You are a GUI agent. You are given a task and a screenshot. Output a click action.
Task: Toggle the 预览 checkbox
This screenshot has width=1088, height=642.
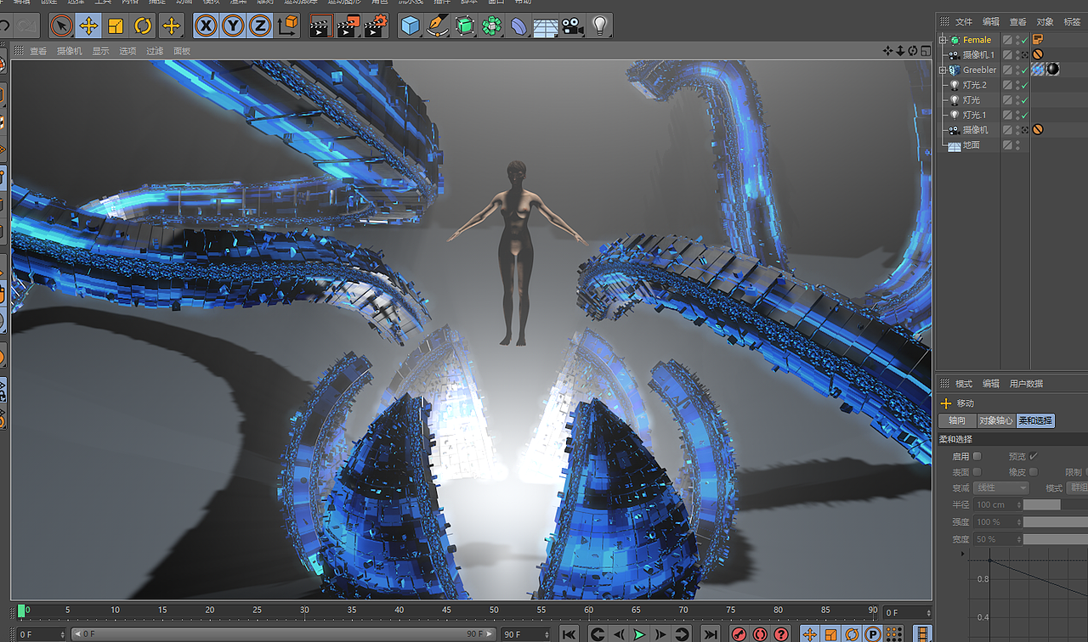pos(1034,456)
